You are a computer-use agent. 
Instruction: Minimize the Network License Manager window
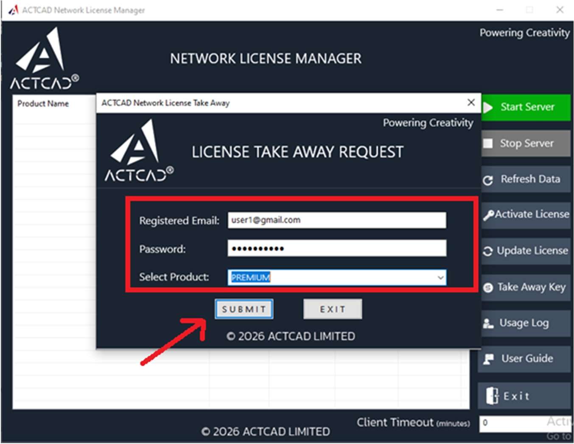tap(500, 10)
